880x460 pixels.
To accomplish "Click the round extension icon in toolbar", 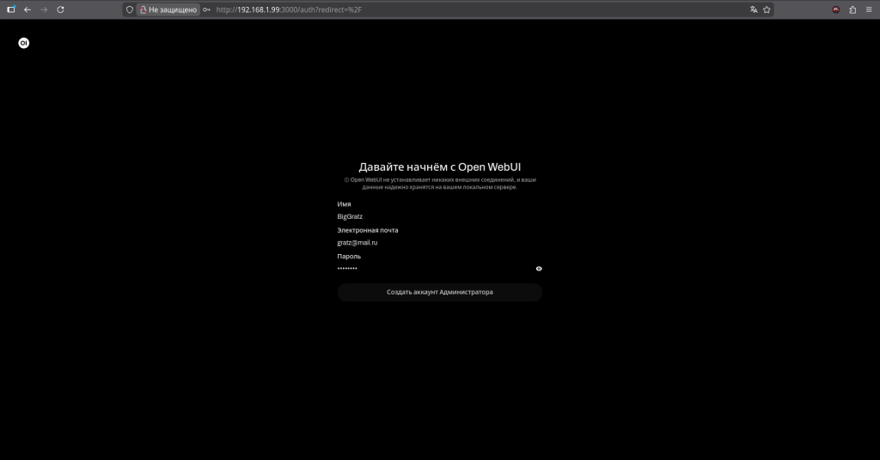I will (x=836, y=9).
